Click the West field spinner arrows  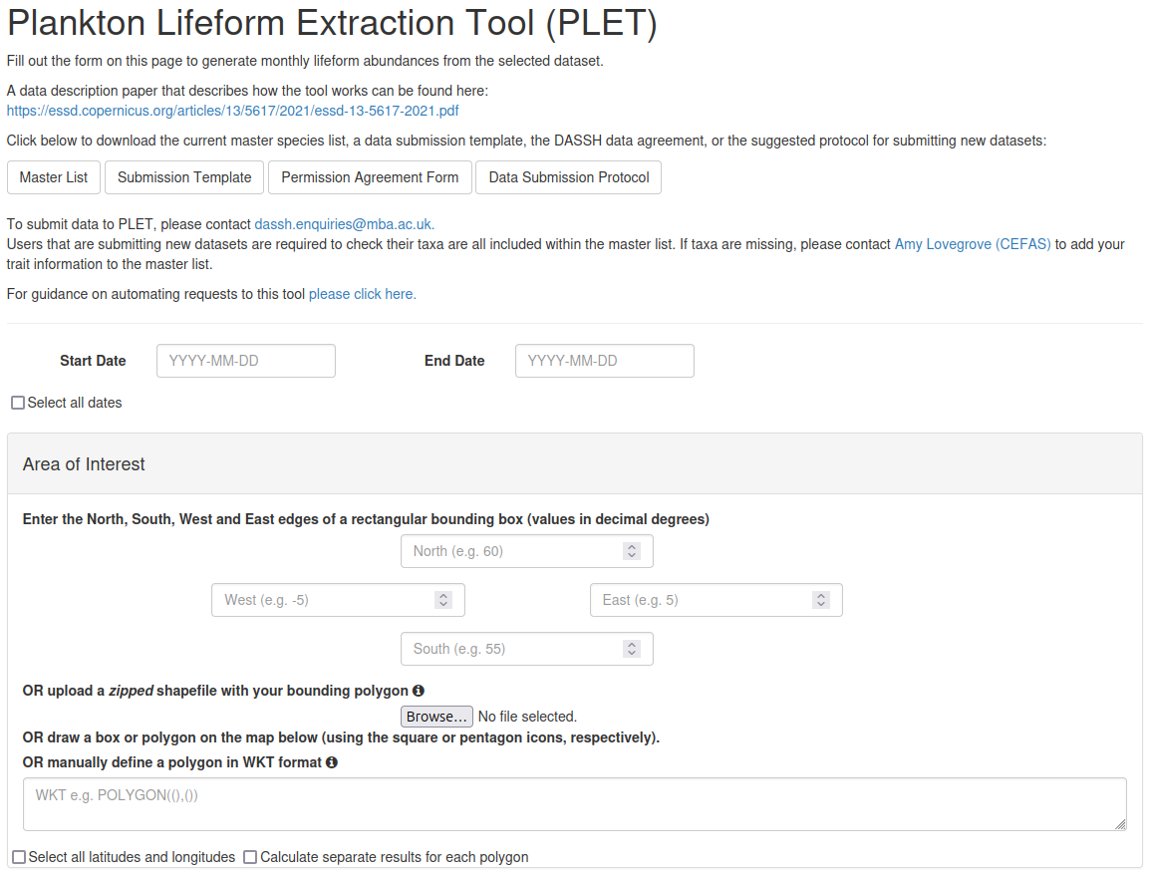point(443,600)
